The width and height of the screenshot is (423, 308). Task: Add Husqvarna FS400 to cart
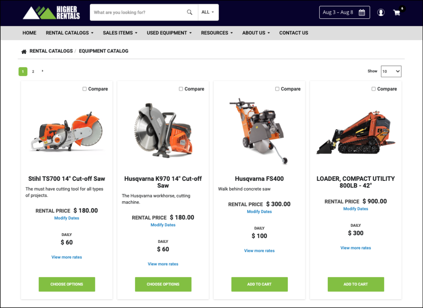tap(259, 284)
